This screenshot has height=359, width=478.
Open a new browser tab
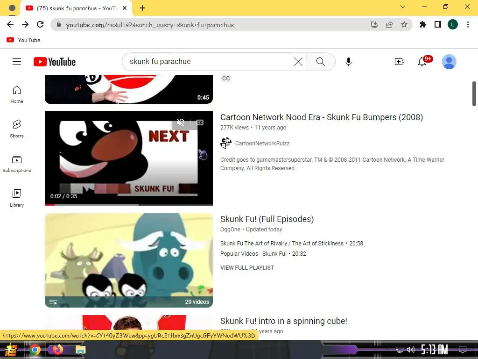(x=142, y=8)
